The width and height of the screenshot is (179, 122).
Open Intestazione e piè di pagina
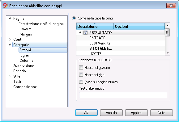(41, 24)
